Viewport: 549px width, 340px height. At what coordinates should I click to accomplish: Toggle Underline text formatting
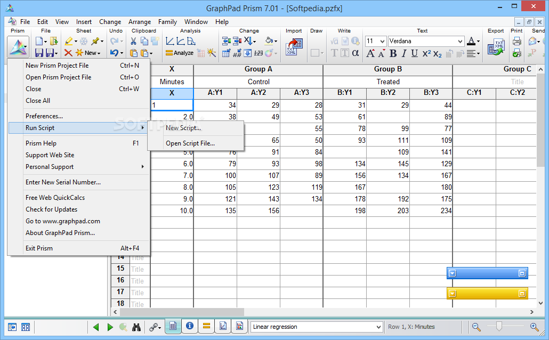click(415, 53)
